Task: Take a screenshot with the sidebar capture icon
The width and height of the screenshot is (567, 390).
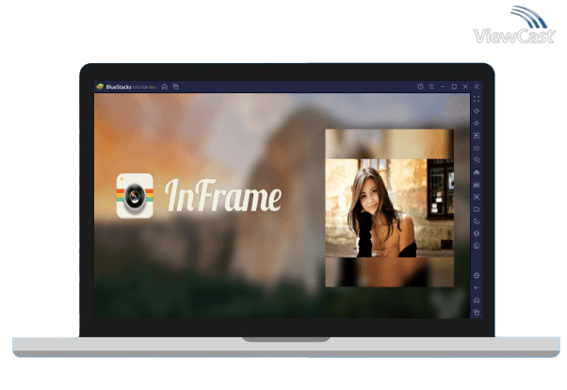Action: pos(477,197)
